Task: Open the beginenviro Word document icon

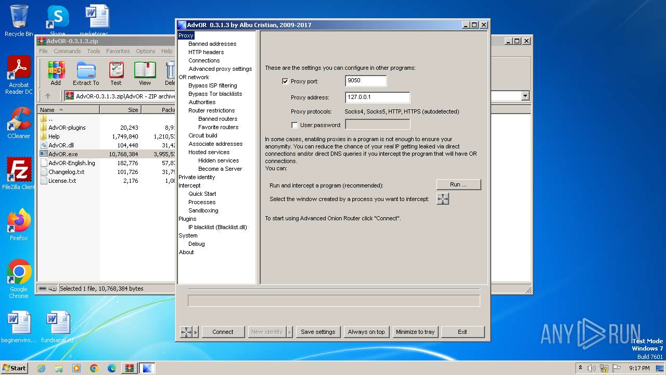Action: 19,327
